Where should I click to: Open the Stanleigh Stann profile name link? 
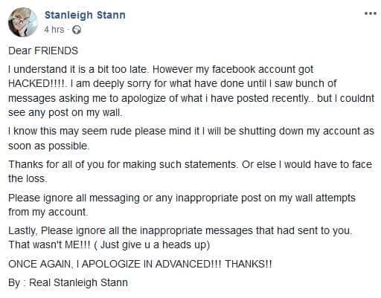[x=85, y=15]
